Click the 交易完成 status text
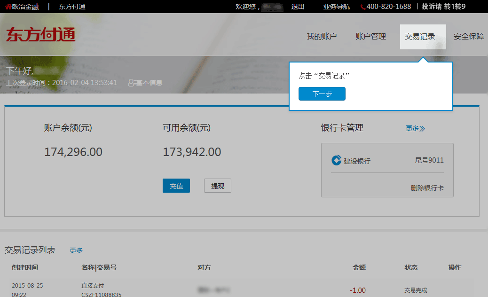The width and height of the screenshot is (488, 297). (416, 290)
